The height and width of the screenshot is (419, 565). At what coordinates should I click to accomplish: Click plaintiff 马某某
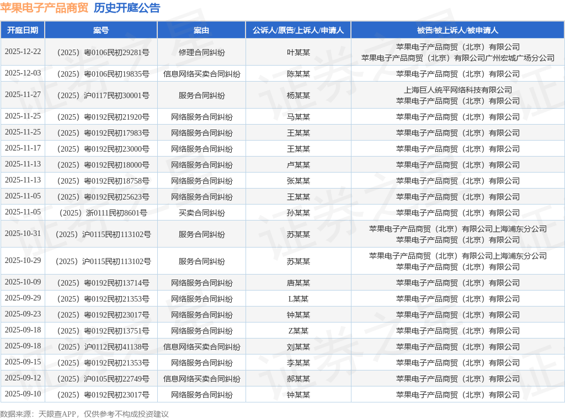coord(299,117)
